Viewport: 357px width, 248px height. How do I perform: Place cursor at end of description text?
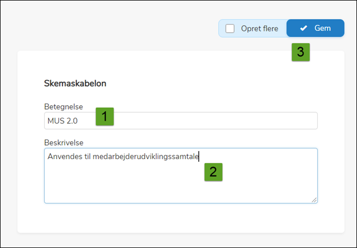tap(199, 157)
